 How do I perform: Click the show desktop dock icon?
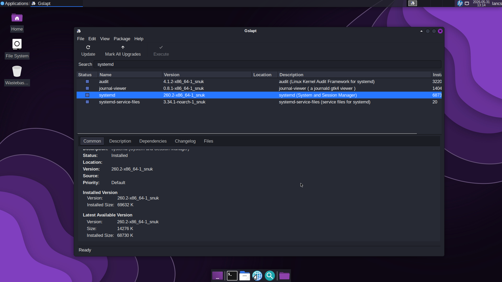click(x=218, y=276)
